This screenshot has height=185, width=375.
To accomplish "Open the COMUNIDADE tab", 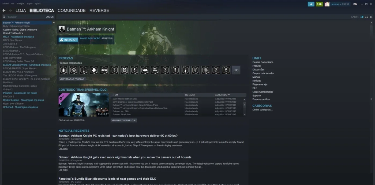I will pyautogui.click(x=72, y=10).
